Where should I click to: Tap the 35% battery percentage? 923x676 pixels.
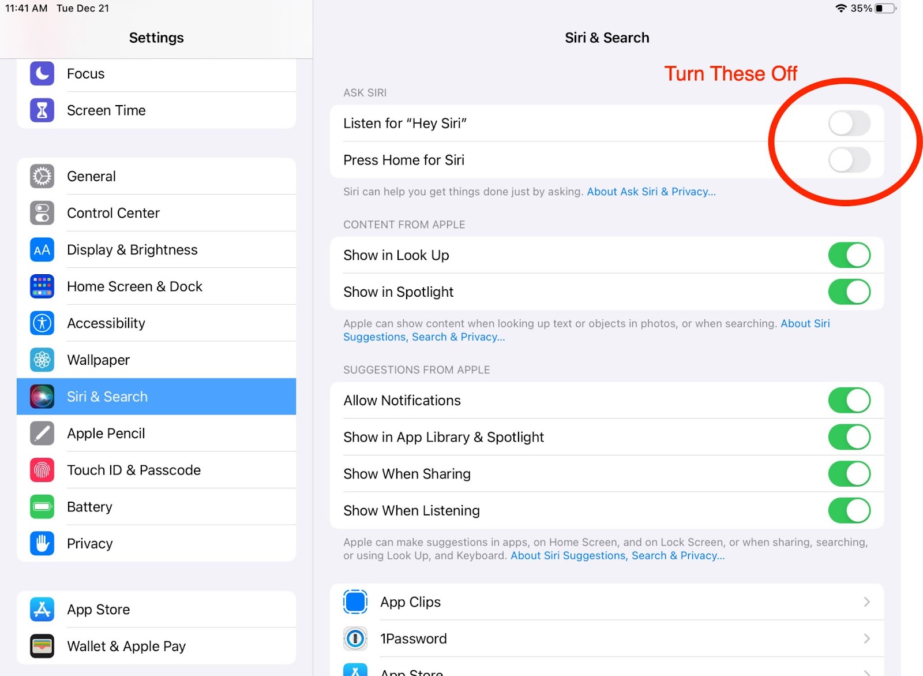861,8
